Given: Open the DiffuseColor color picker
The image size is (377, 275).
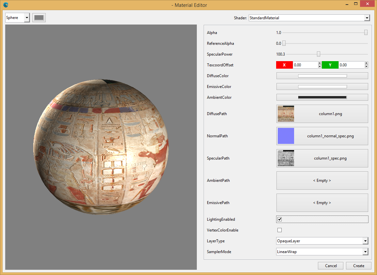Looking at the screenshot, I should (322, 76).
